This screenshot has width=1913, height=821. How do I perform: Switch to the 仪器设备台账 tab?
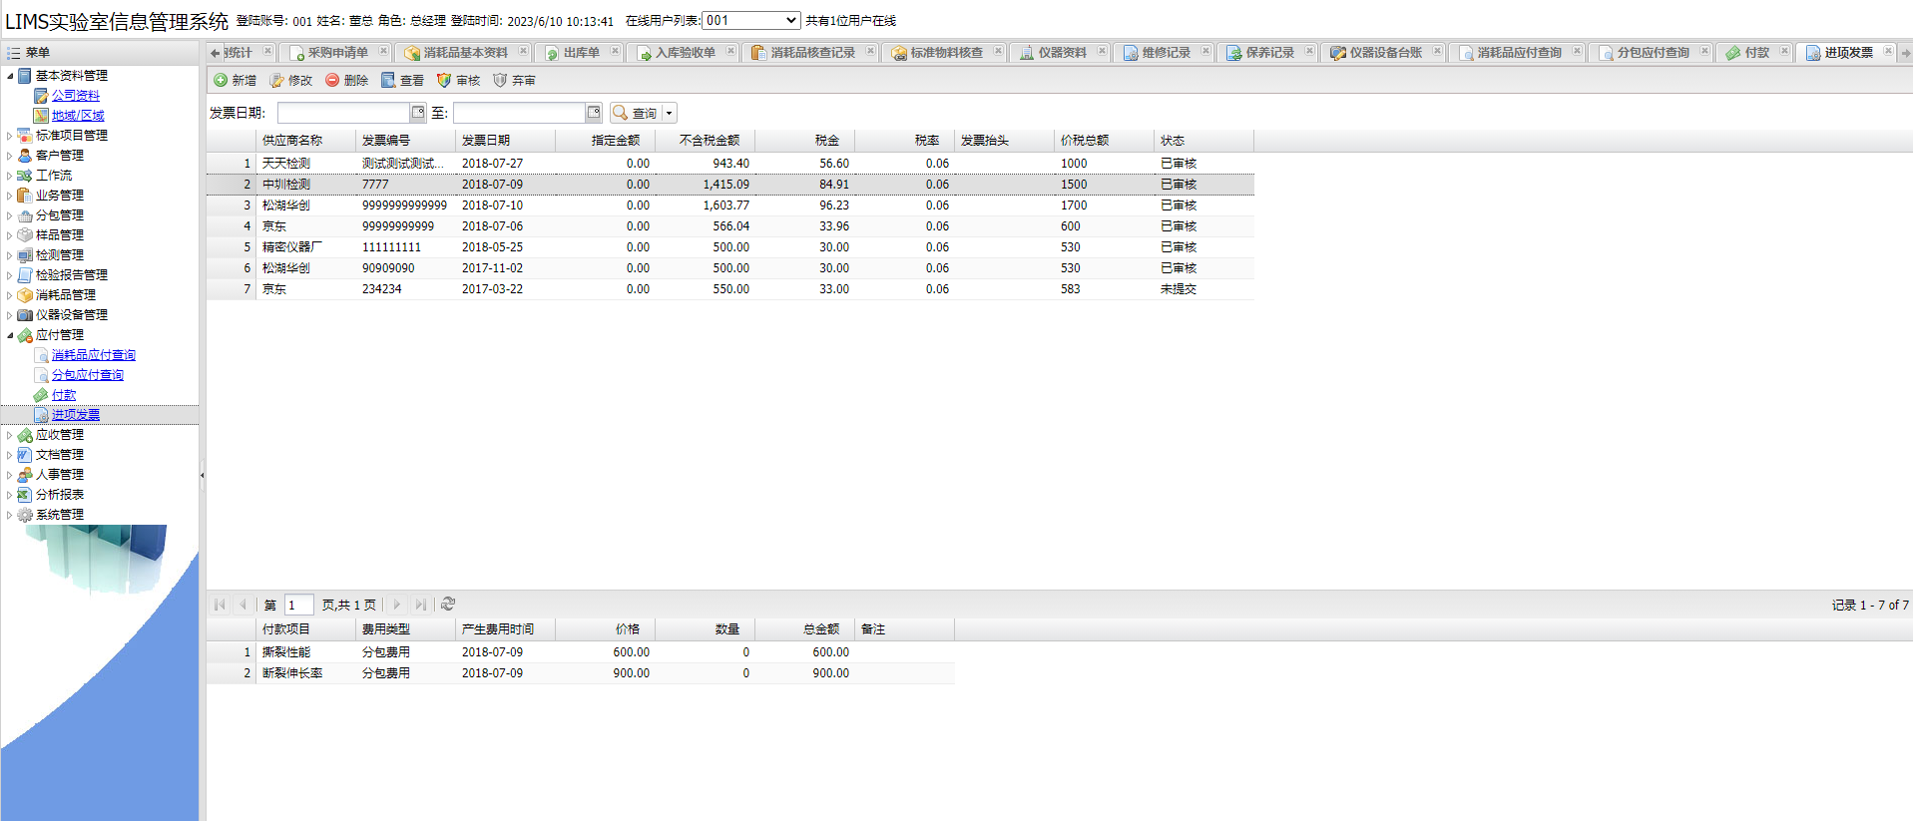coord(1385,53)
